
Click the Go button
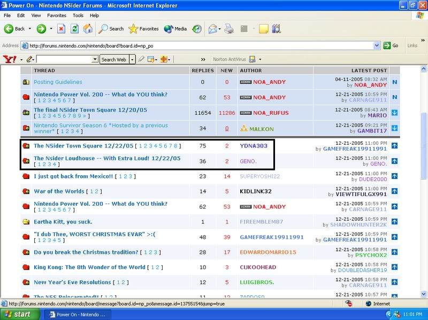coord(391,45)
